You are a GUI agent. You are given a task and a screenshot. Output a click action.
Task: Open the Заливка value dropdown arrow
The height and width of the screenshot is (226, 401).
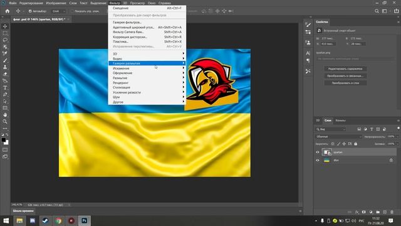[397, 144]
